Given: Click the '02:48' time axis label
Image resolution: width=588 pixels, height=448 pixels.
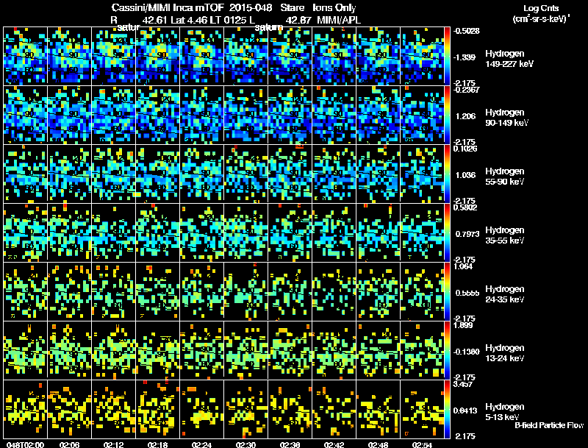Looking at the screenshot, I should [378, 445].
